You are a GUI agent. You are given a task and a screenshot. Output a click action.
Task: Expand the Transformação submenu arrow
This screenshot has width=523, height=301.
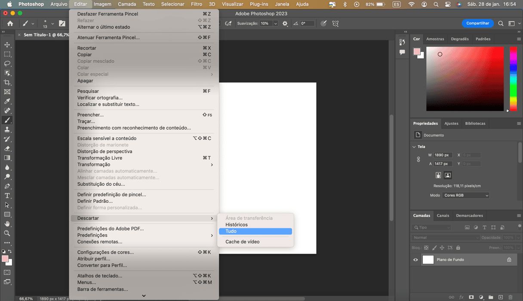coord(212,165)
